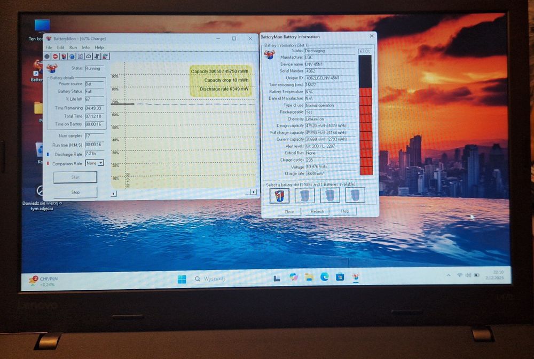This screenshot has width=534, height=359.
Task: Click the Status field showing Discharging
Action: pos(330,51)
